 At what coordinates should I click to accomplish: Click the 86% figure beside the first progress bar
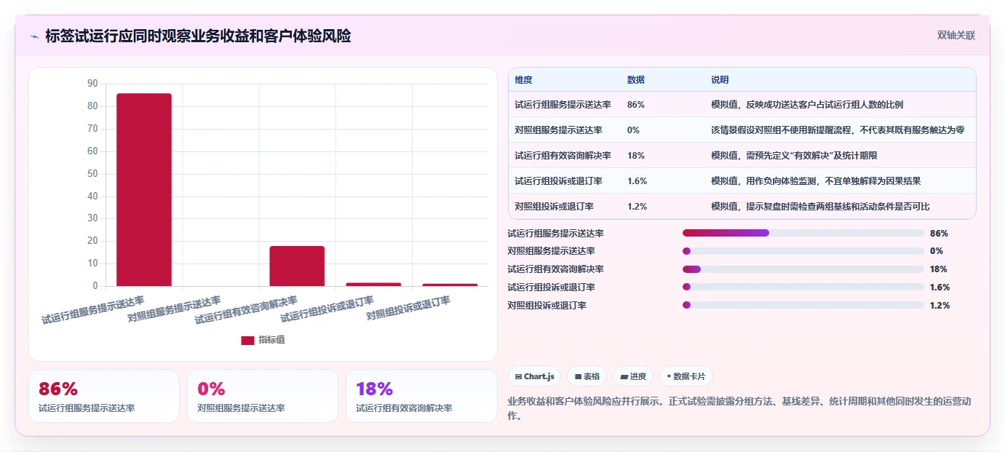coord(939,234)
